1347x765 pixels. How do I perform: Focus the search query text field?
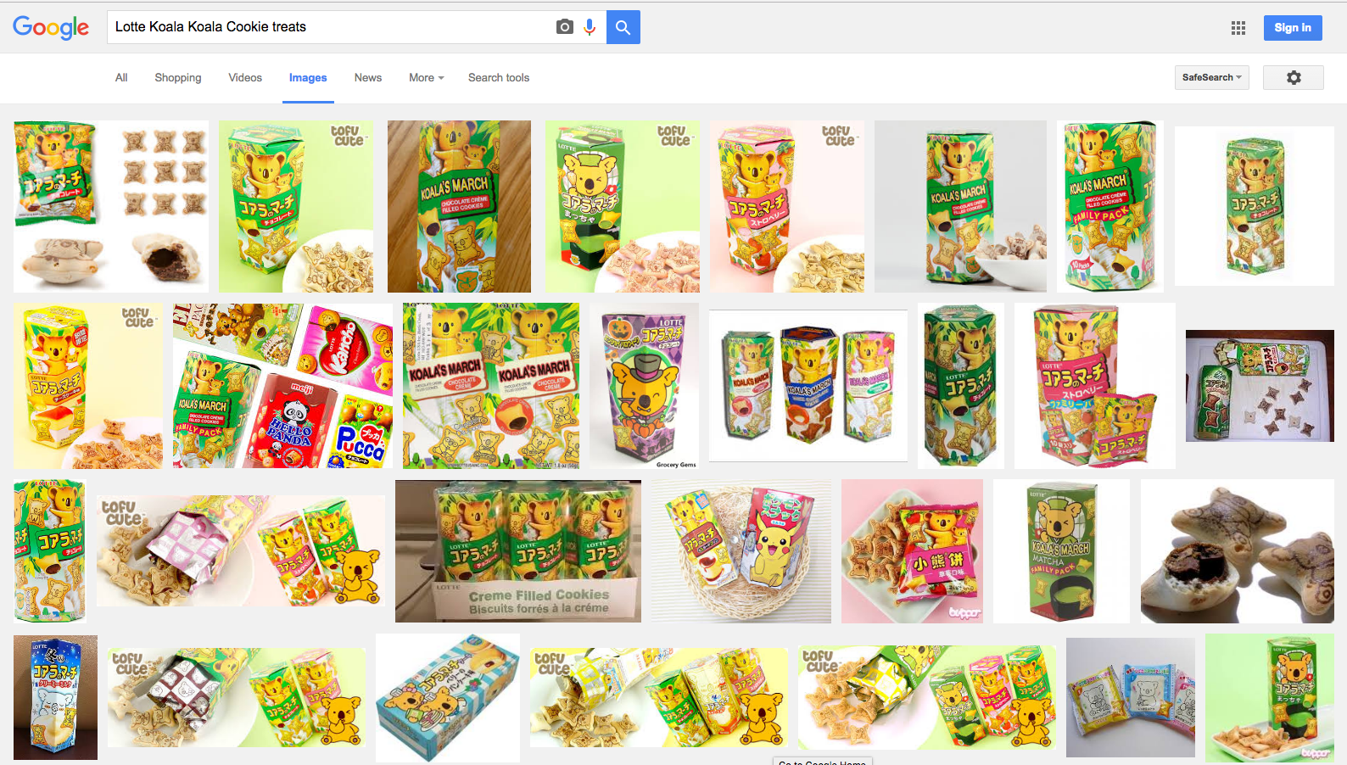[331, 27]
